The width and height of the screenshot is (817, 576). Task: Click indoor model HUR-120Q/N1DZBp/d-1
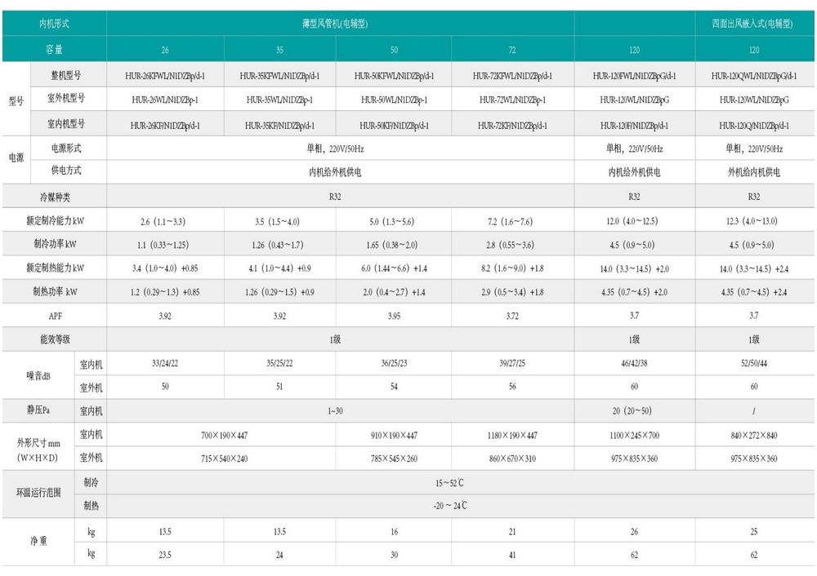(753, 126)
